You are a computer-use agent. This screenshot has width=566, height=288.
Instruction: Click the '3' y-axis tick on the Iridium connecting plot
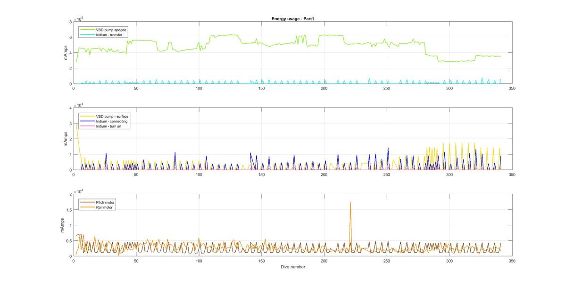tap(70, 123)
